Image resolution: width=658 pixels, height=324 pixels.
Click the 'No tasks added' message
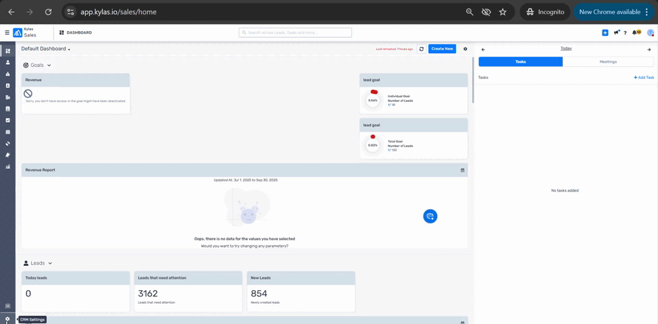(565, 191)
